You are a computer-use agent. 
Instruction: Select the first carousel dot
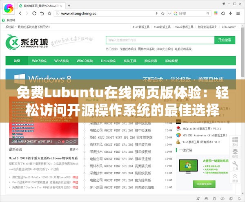tap(59, 142)
